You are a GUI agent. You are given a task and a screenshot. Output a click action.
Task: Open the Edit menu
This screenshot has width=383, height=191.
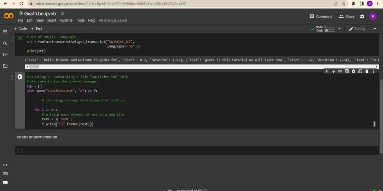pyautogui.click(x=29, y=20)
